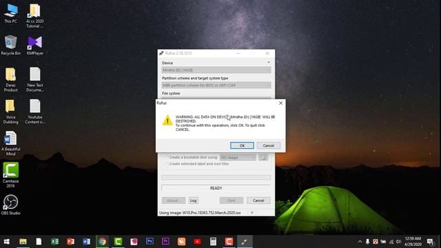Show hidden system tray icons
Image resolution: width=441 pixels, height=248 pixels.
click(x=360, y=242)
